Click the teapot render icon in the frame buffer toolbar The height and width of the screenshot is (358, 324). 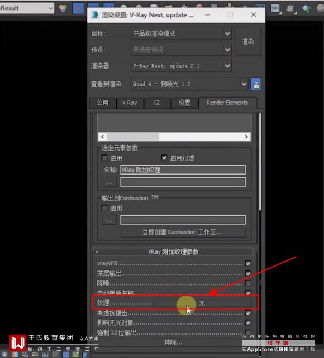306,8
